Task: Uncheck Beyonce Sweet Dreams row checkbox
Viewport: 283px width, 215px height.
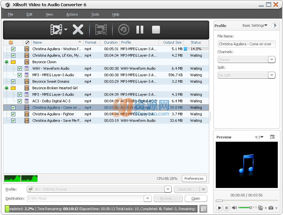Action: [x=13, y=81]
